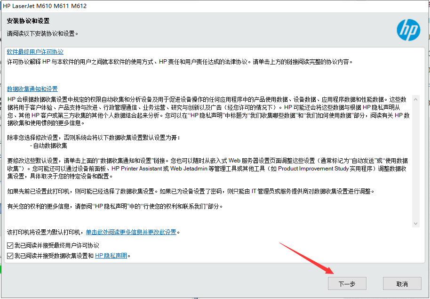Open the 软件最终用户许可协议 link

click(x=35, y=52)
